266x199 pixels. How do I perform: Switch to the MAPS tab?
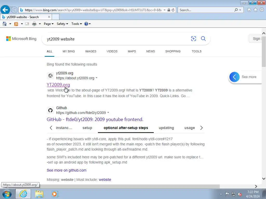point(132,51)
